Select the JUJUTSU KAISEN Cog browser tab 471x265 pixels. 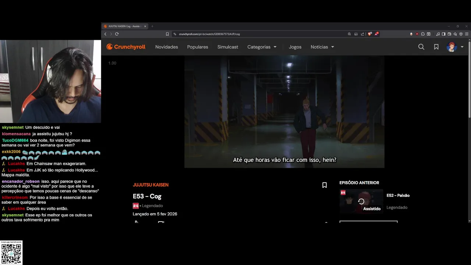(x=125, y=26)
